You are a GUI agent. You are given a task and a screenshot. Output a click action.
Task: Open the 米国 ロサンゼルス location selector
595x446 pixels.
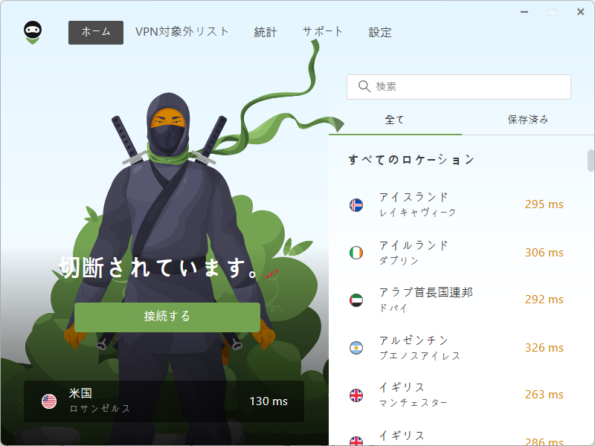(x=164, y=401)
